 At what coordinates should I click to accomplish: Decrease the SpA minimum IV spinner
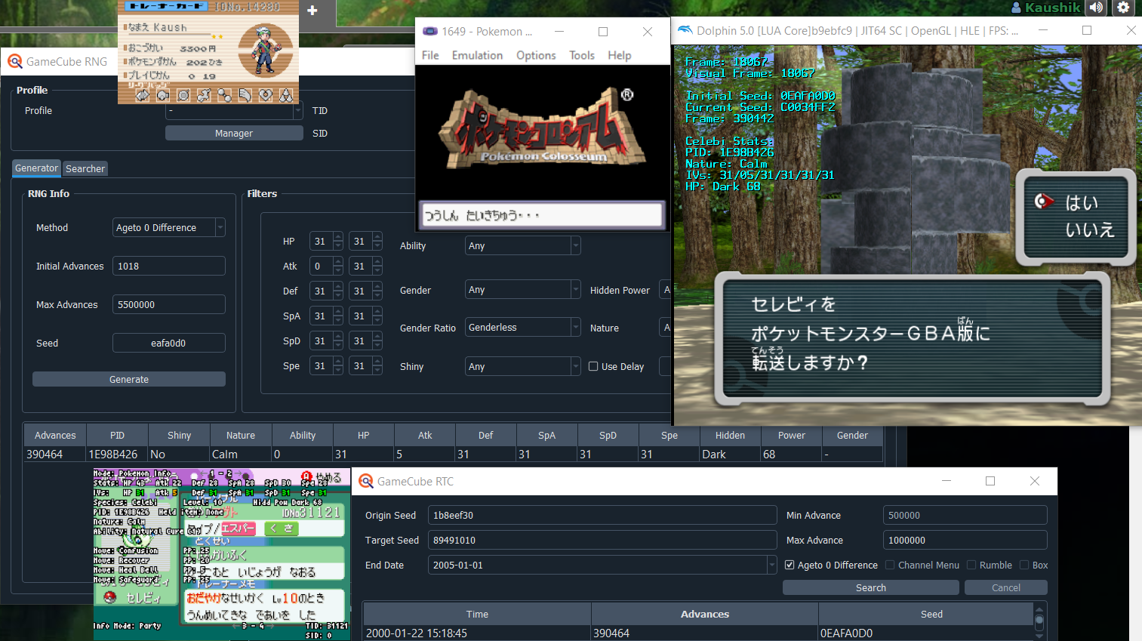tap(338, 321)
